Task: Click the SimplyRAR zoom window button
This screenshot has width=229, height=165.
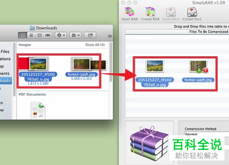Action: 135,3
